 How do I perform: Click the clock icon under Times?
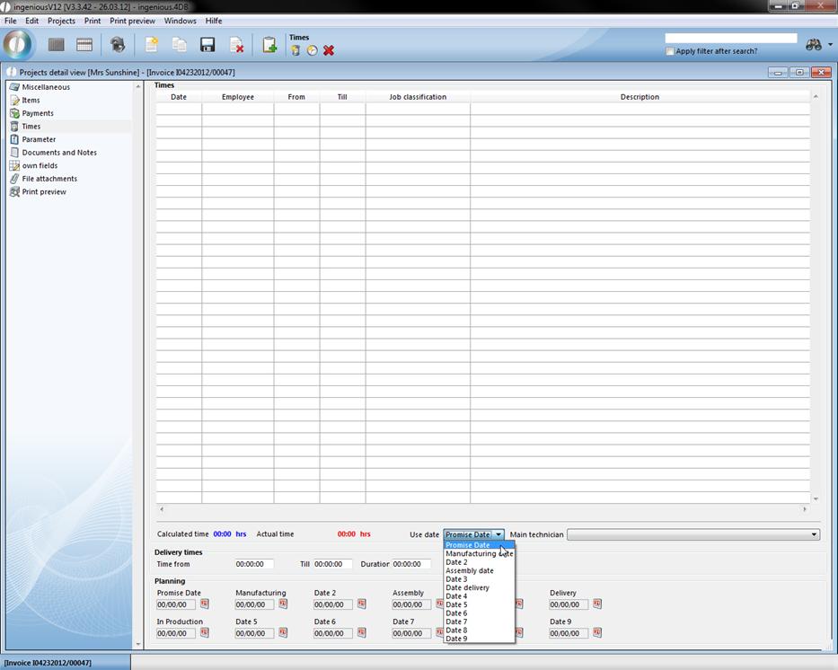point(312,51)
